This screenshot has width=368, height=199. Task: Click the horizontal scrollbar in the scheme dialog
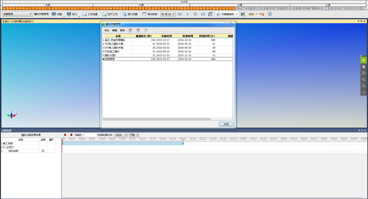pos(157,119)
